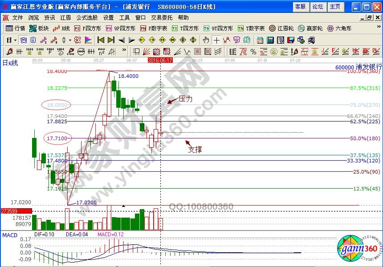Open the 赢家轮 Big wheel
Viewport: 383px width, 267px height.
[310, 28]
